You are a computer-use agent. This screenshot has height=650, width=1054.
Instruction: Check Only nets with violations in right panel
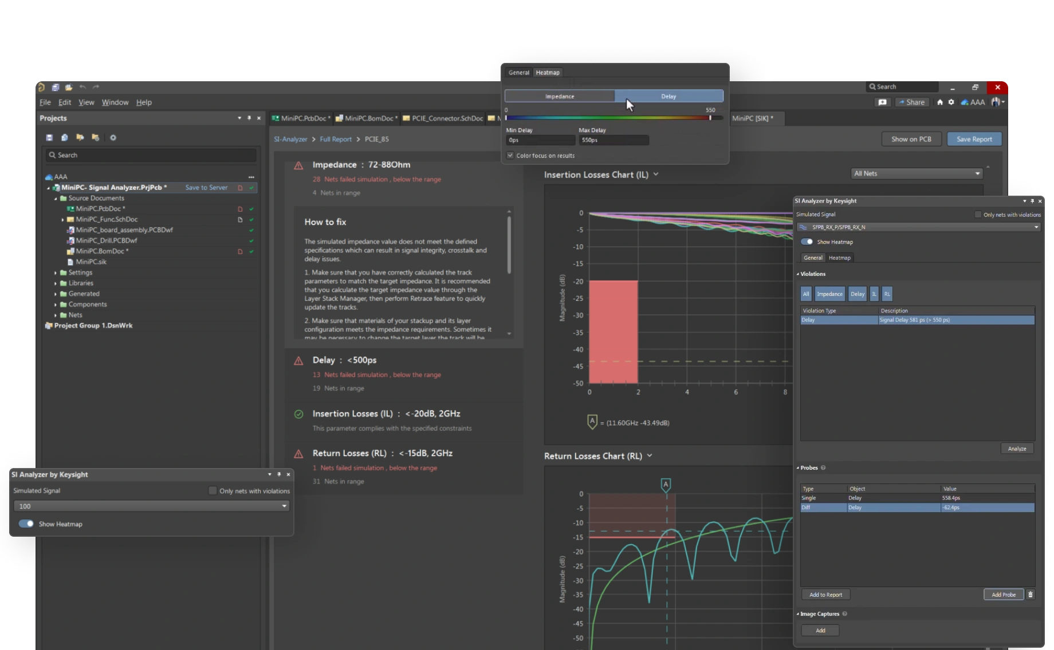coord(978,215)
